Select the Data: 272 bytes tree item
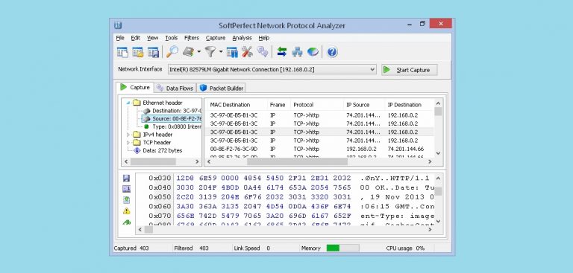This screenshot has width=573, height=273. tap(162, 150)
